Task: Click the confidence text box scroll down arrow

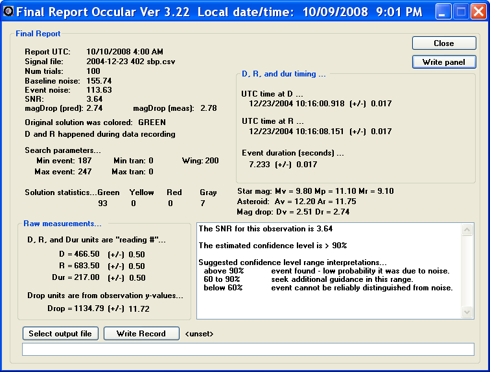Action: [467, 312]
